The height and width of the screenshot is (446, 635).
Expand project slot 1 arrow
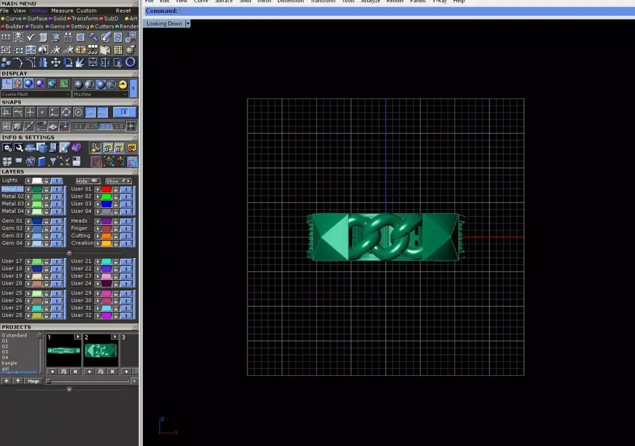(78, 336)
